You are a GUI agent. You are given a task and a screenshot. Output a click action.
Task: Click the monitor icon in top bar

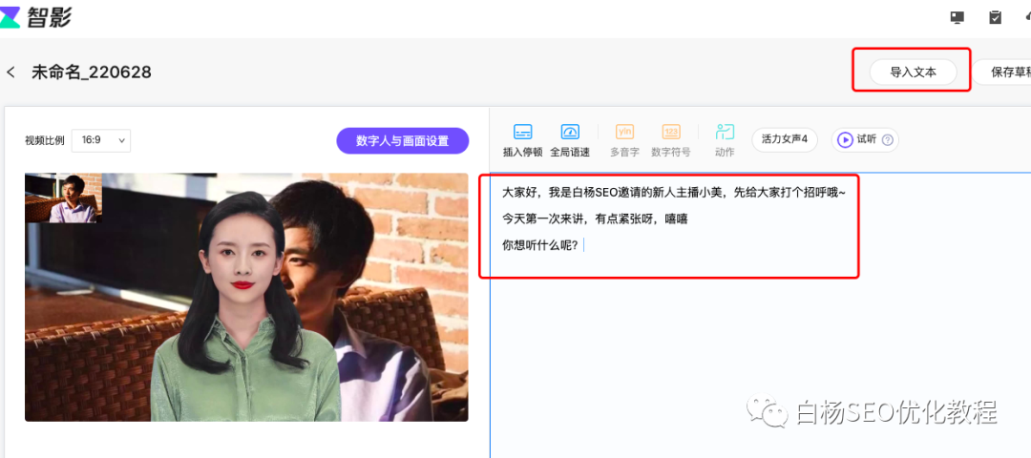point(957,17)
